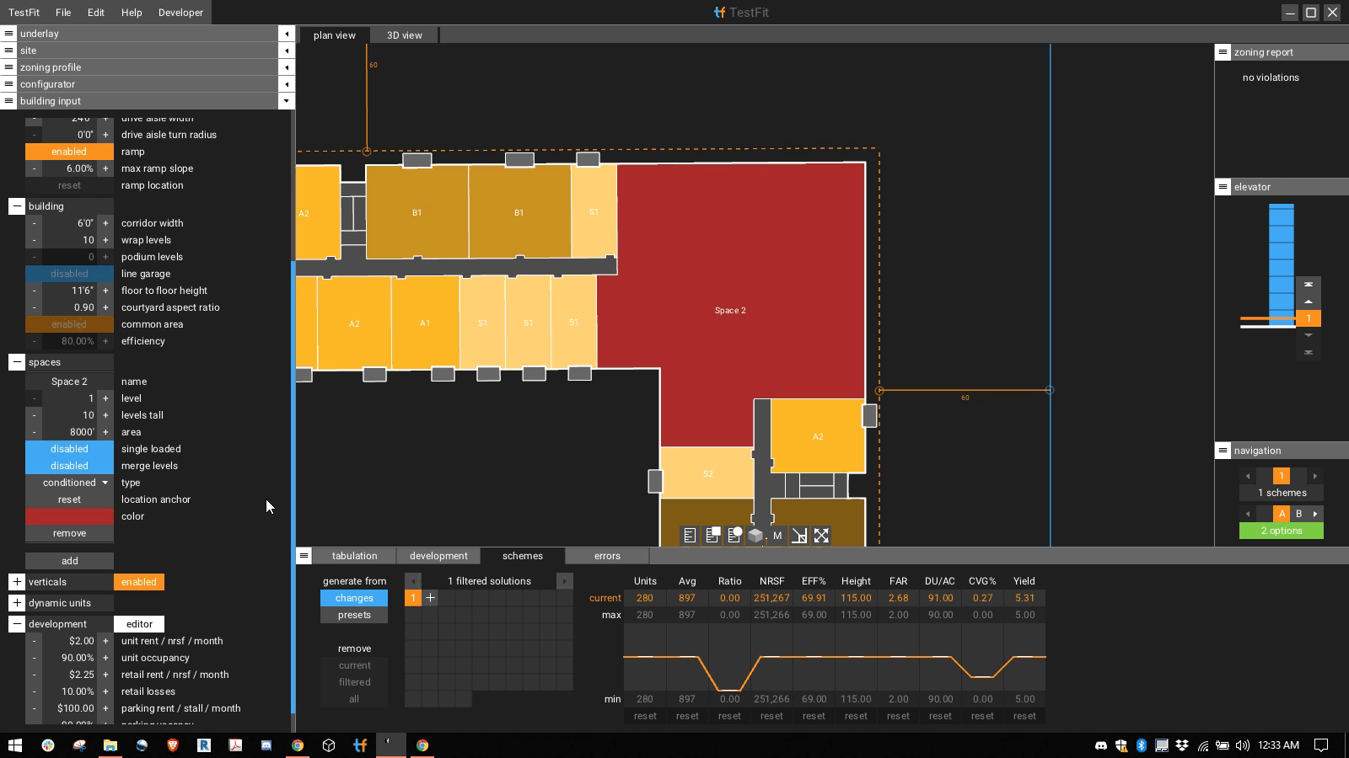1349x758 pixels.
Task: Click elevator jump-to-top-floor arrow
Action: click(x=1309, y=285)
